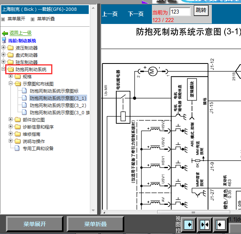241x234 pixels.
Task: Click view control center-split panel icon
Action: tap(205, 225)
